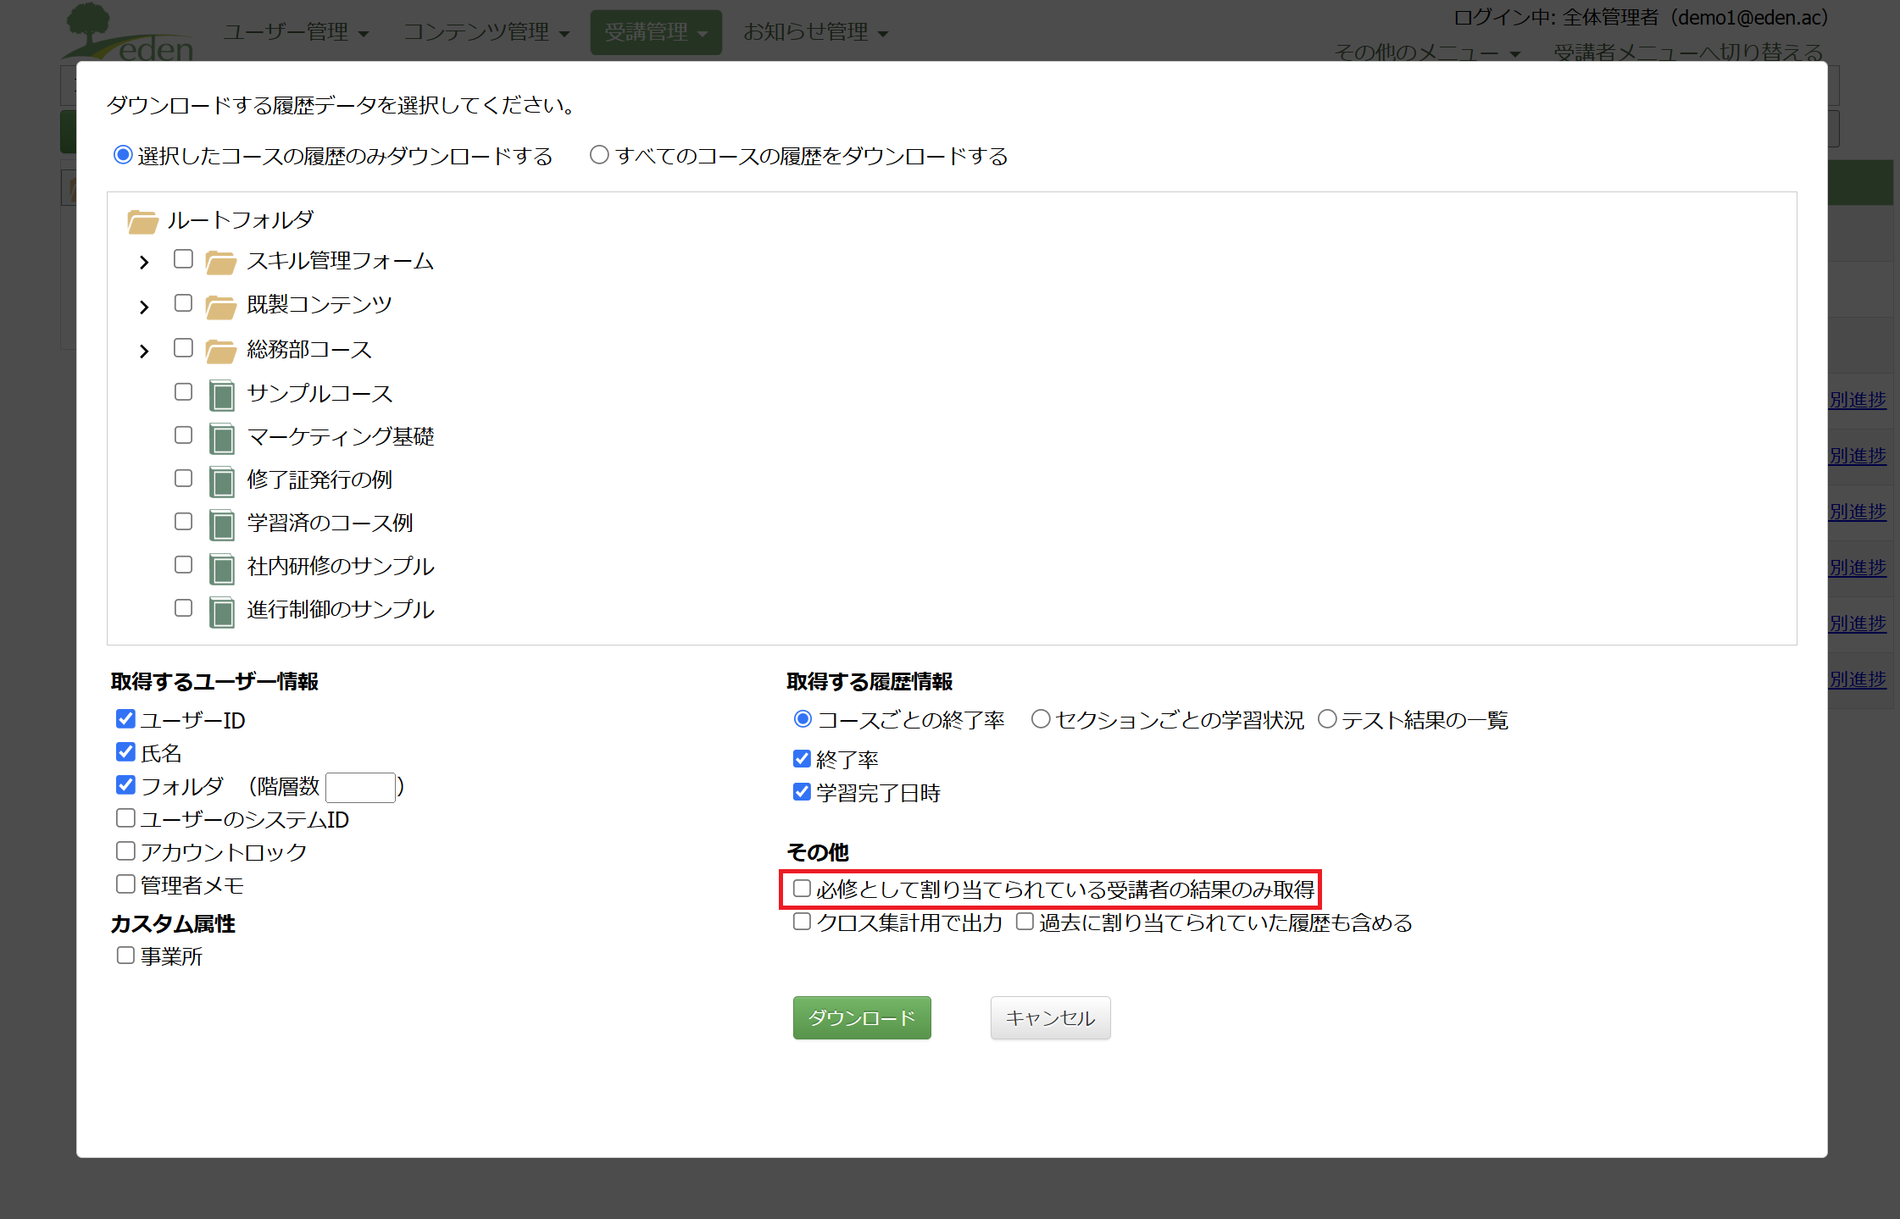Uncheck the ユーザーID checkbox
The image size is (1900, 1219).
(125, 719)
